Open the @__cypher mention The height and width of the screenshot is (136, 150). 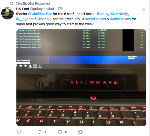[25, 19]
